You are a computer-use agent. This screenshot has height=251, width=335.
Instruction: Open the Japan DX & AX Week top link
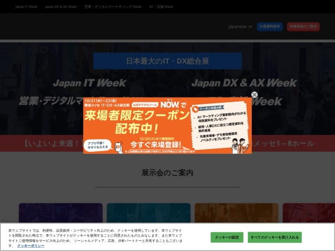pos(61,7)
